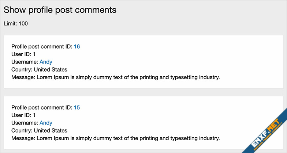This screenshot has width=287, height=153.
Task: Click the "Show profile post comments" heading
Action: click(60, 10)
